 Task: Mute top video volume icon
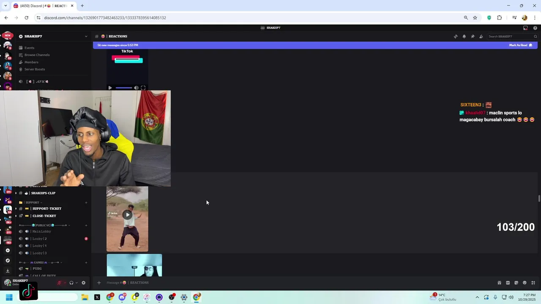(x=136, y=88)
